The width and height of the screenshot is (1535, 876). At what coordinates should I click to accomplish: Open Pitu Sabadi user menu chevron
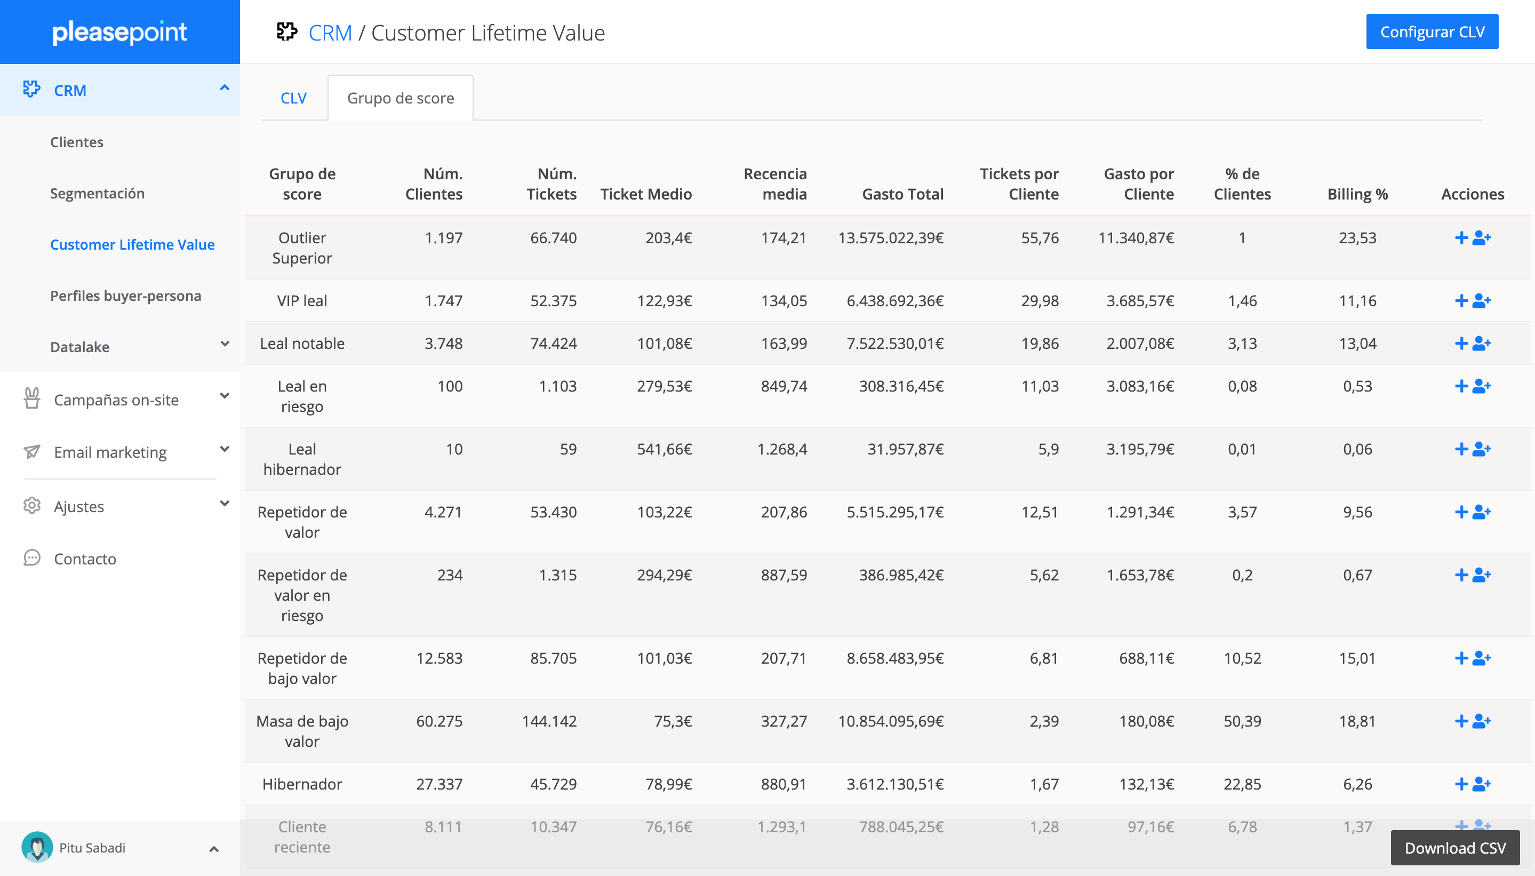pos(213,849)
